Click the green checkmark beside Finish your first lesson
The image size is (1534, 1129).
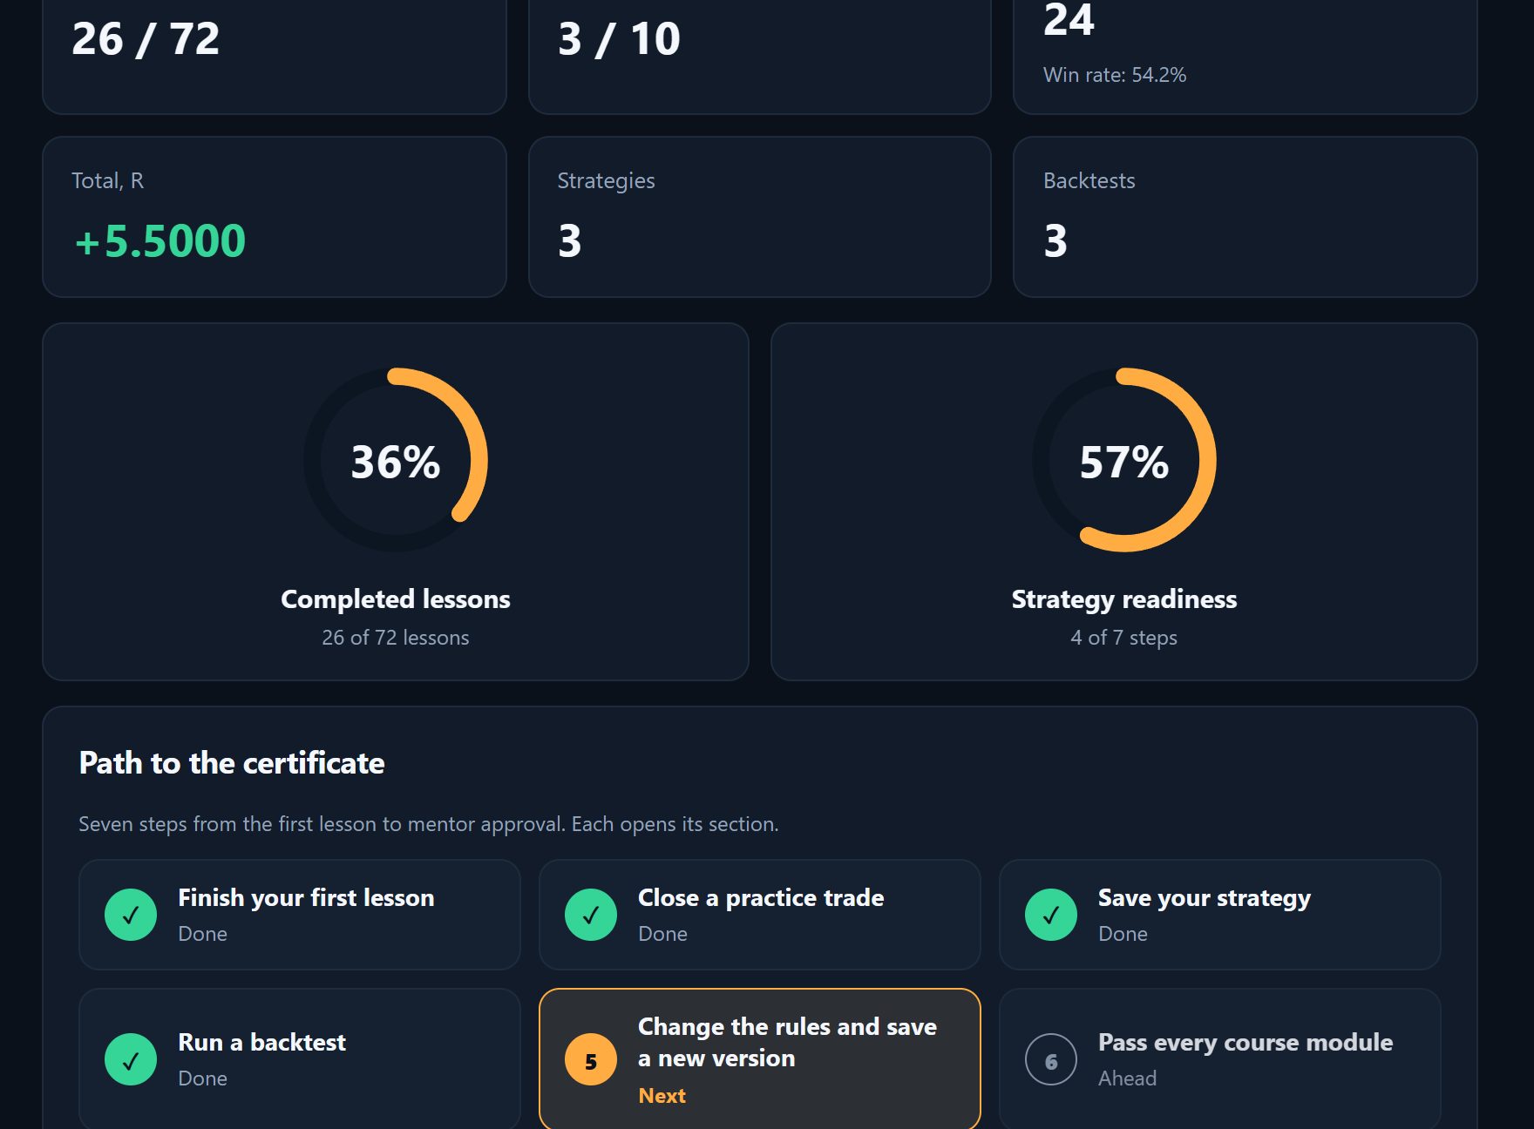click(131, 915)
